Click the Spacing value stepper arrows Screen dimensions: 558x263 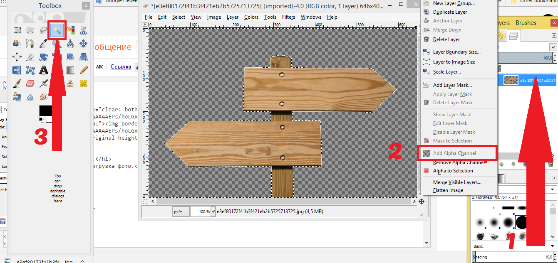(556, 257)
